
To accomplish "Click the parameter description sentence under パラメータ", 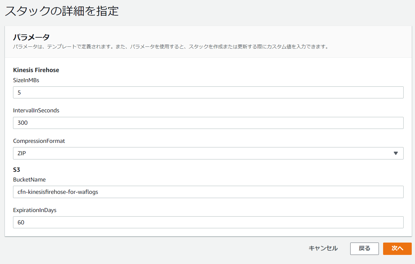I will click(171, 47).
